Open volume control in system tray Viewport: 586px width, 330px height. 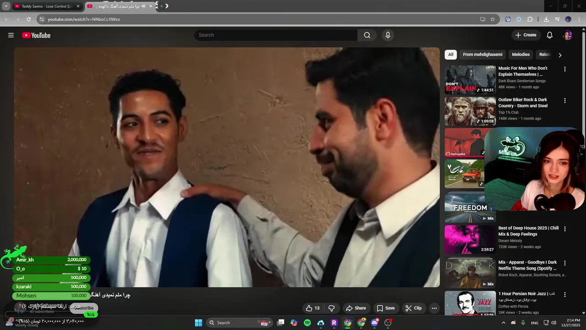(553, 323)
